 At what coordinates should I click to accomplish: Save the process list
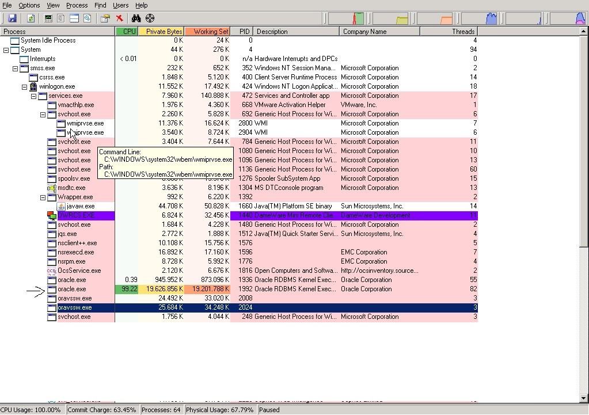click(13, 18)
